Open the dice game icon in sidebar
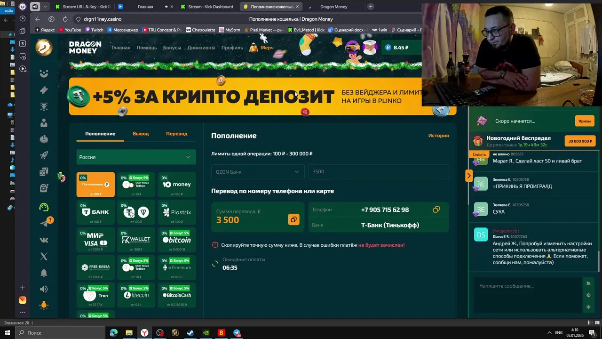The width and height of the screenshot is (602, 339). coord(44,172)
